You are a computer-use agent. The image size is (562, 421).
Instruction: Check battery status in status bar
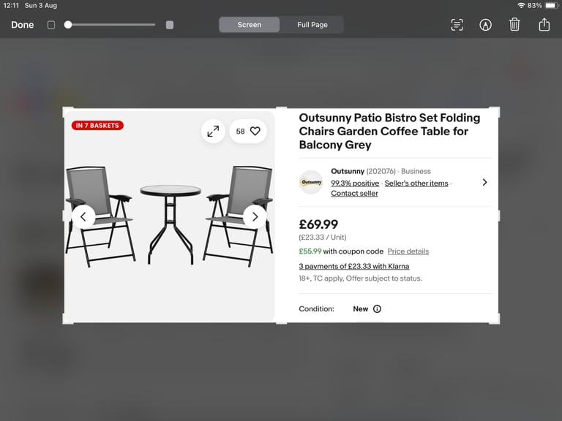[551, 5]
